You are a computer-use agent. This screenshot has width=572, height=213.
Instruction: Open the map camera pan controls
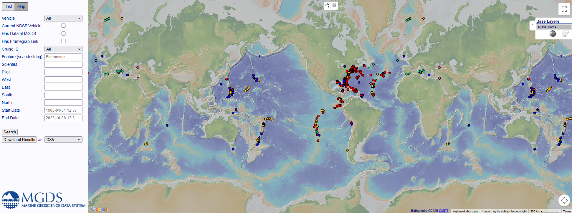pos(564,200)
